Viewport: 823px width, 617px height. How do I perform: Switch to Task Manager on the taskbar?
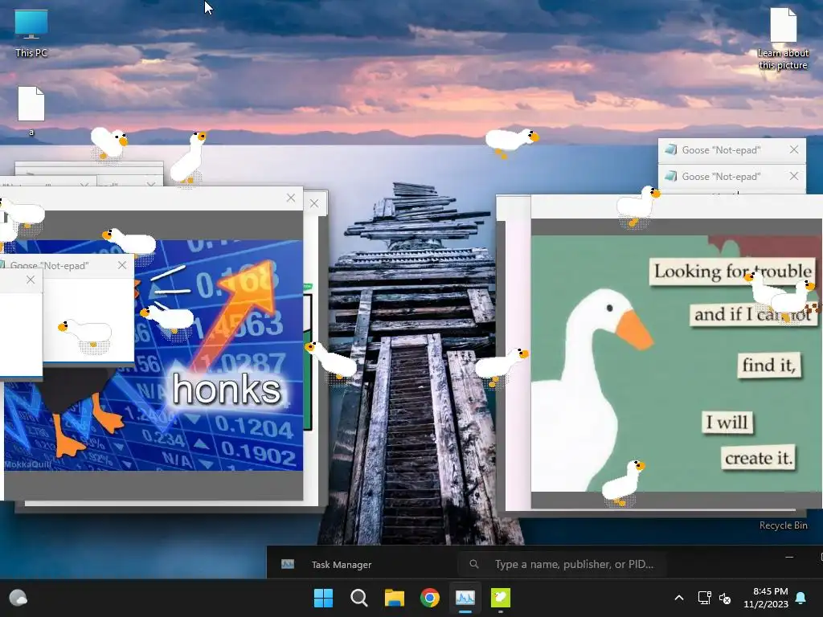pyautogui.click(x=465, y=598)
